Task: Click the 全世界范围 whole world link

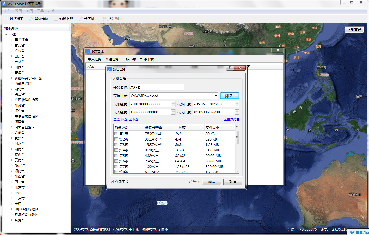Action: (x=232, y=119)
